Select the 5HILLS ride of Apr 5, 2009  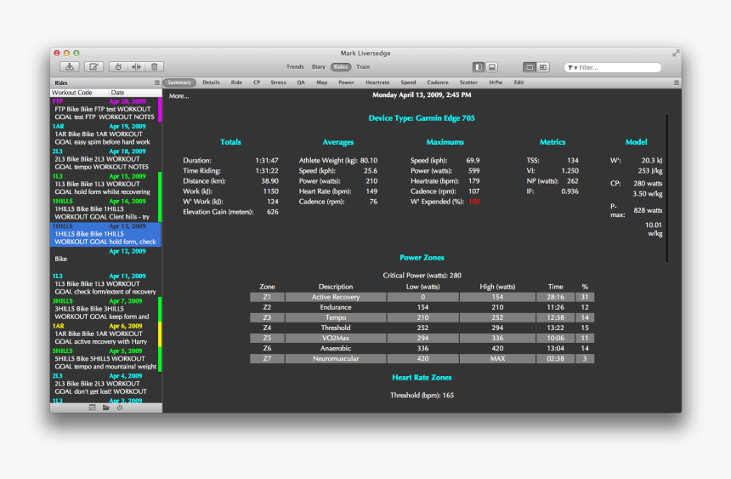point(106,359)
